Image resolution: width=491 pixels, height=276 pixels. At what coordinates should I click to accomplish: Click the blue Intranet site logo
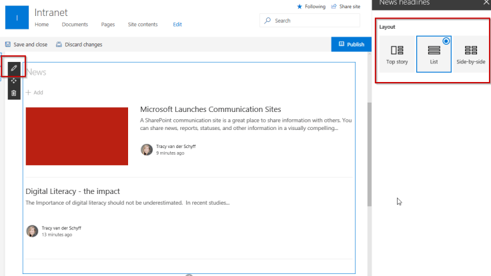pos(17,17)
